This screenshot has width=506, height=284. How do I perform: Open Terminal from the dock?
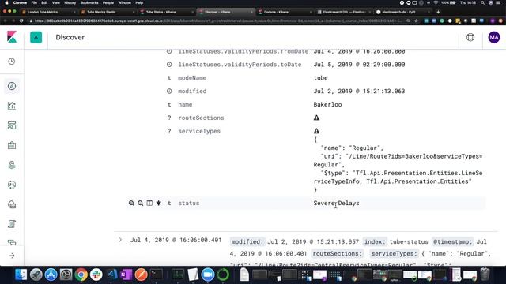coord(157,275)
